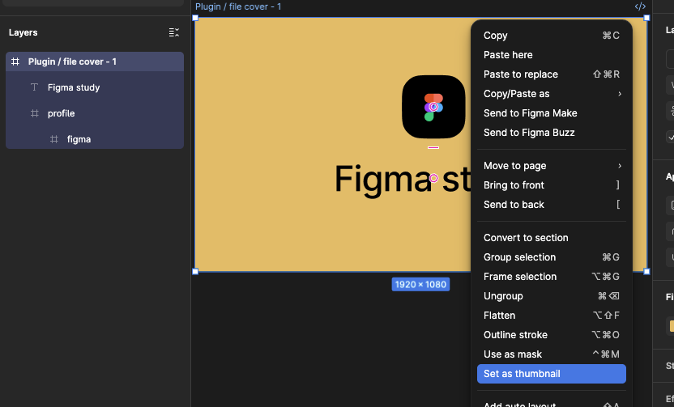Image resolution: width=674 pixels, height=407 pixels.
Task: Click Set as thumbnail option
Action: 552,374
